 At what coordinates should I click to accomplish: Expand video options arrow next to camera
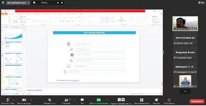pyautogui.click(x=31, y=100)
